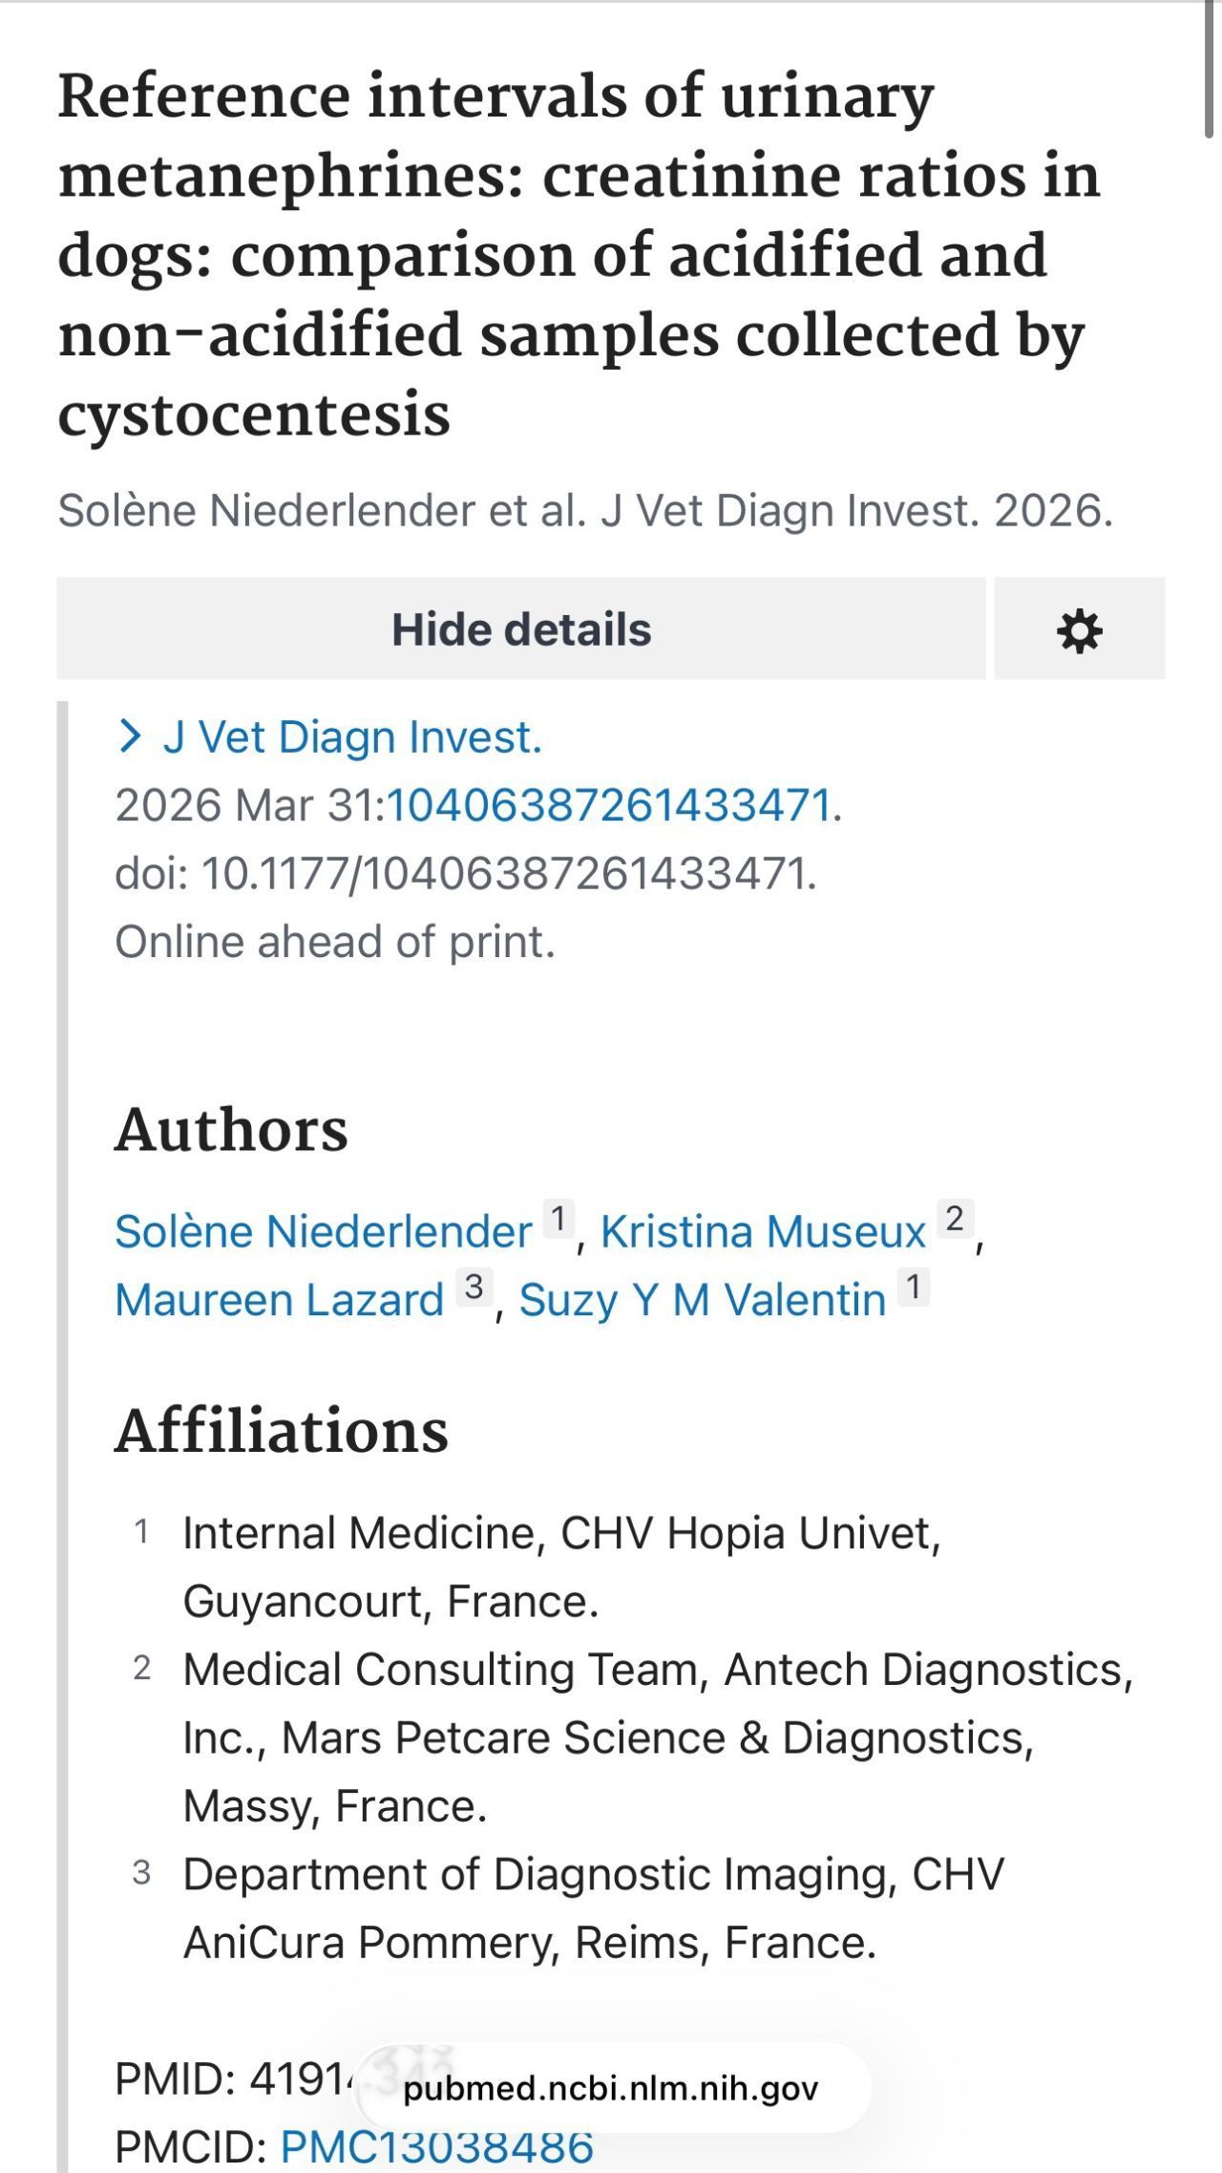The image size is (1222, 2173).
Task: Open the 10406387261433471 citation link
Action: pyautogui.click(x=609, y=805)
